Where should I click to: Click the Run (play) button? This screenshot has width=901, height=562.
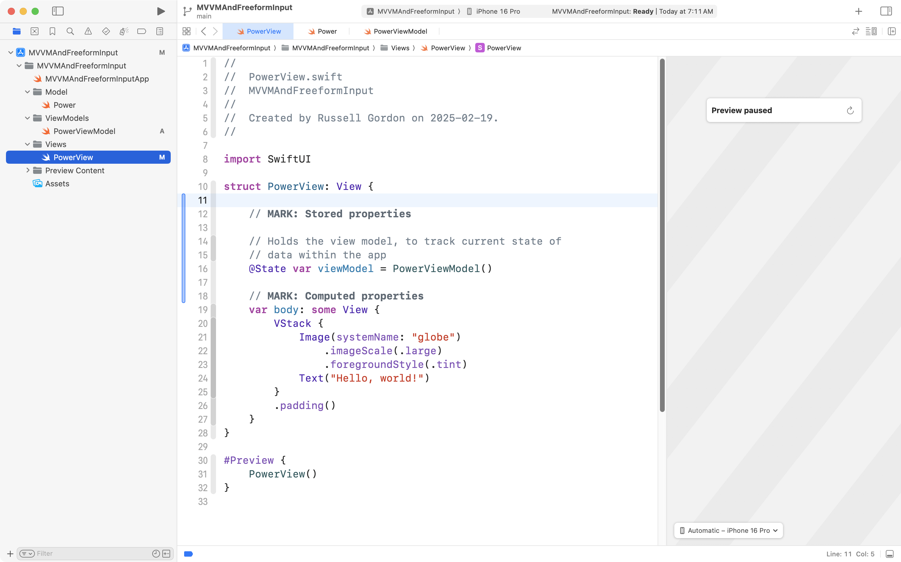(x=161, y=11)
